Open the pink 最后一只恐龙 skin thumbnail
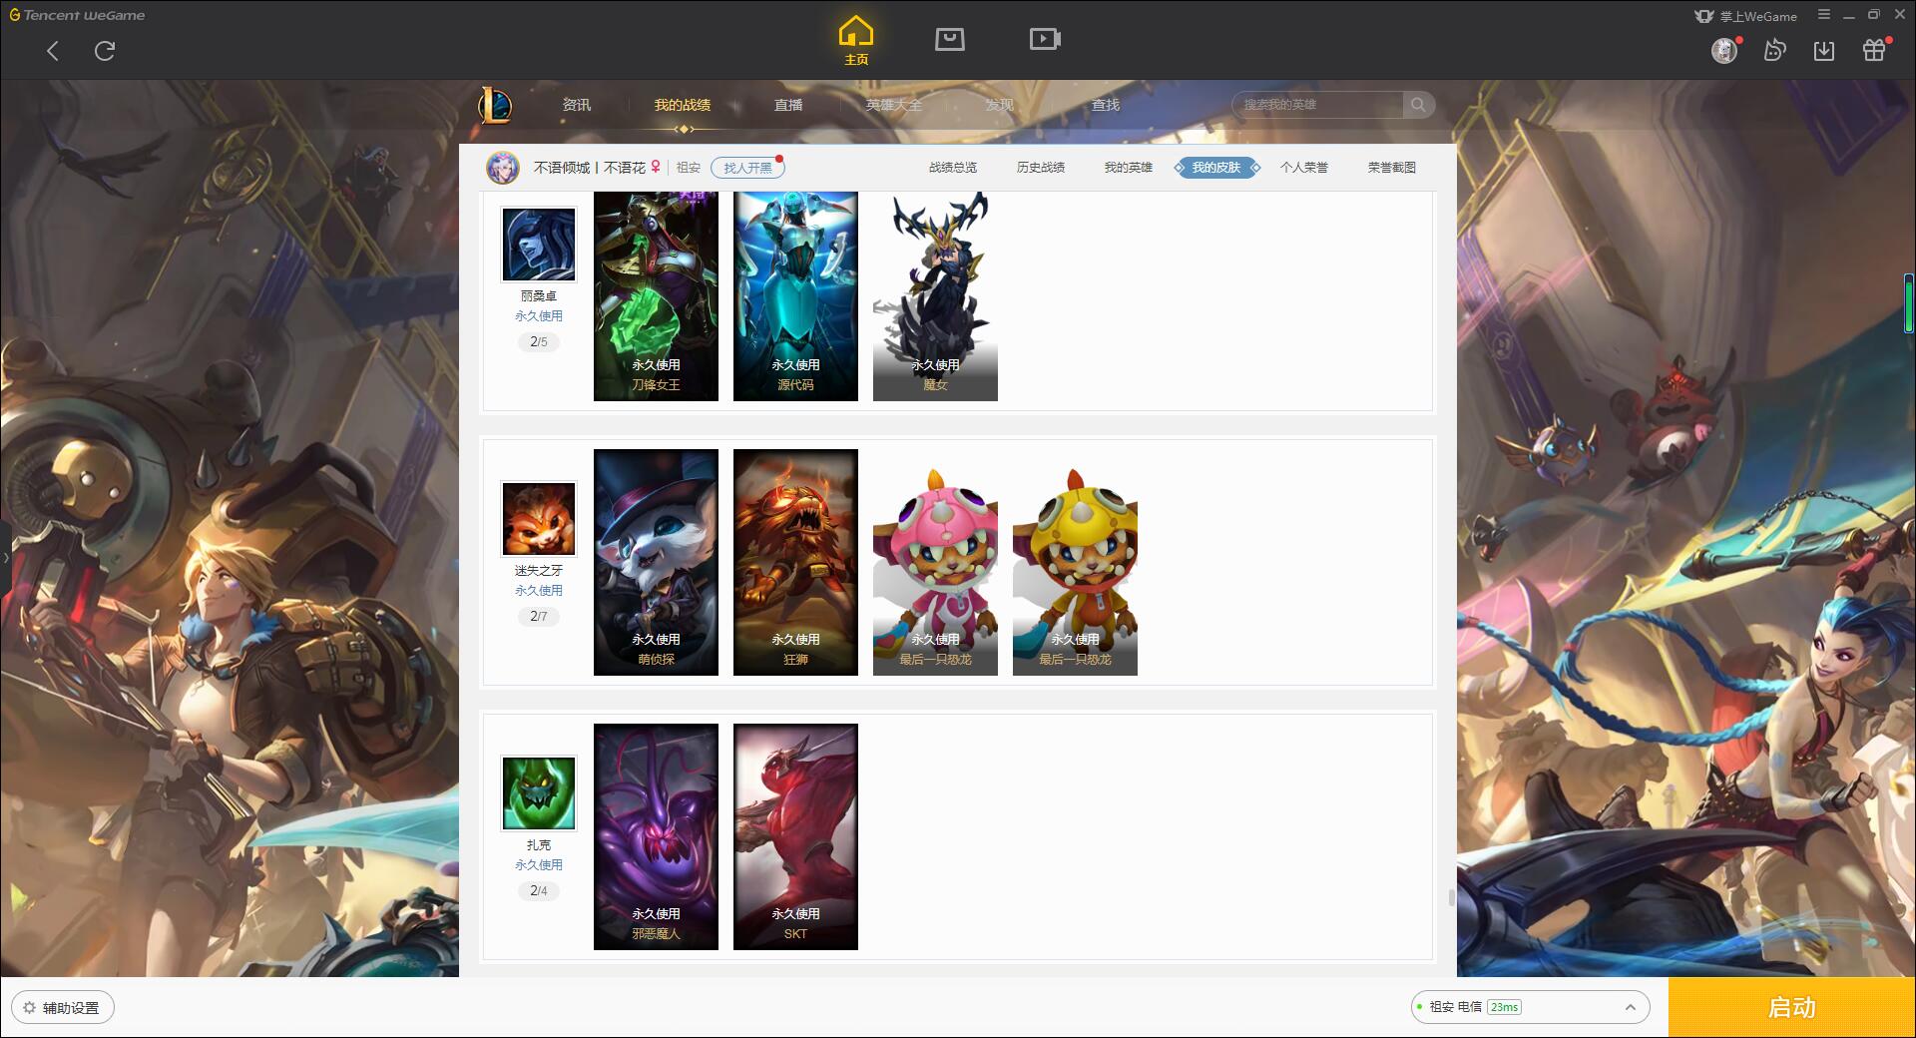 pyautogui.click(x=935, y=562)
